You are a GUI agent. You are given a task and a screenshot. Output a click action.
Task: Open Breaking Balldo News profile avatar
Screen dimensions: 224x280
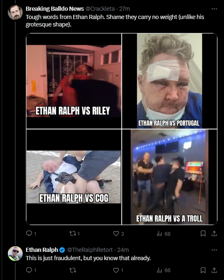[x=15, y=12]
